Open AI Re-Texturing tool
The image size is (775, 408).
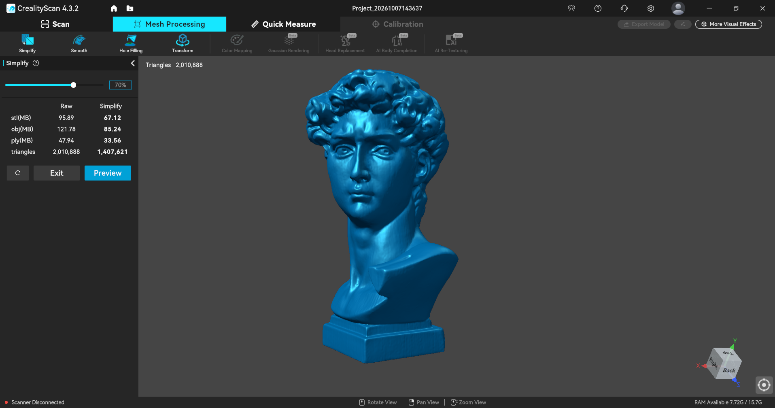tap(451, 43)
